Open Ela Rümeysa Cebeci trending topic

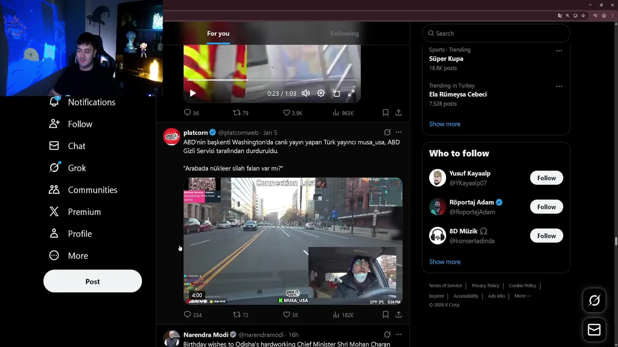(458, 94)
